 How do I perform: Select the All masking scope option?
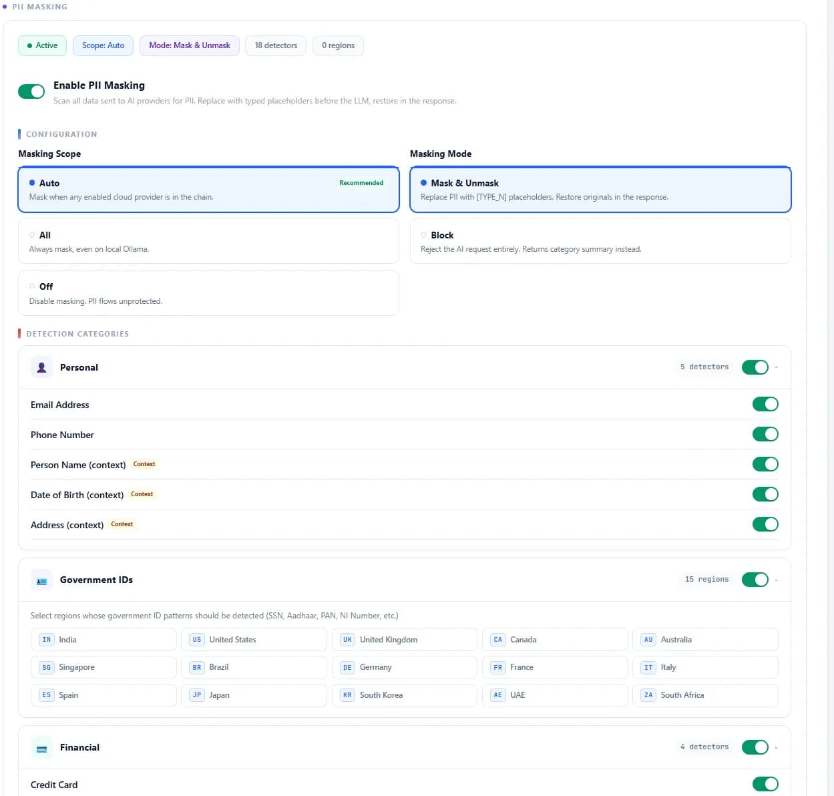click(208, 241)
